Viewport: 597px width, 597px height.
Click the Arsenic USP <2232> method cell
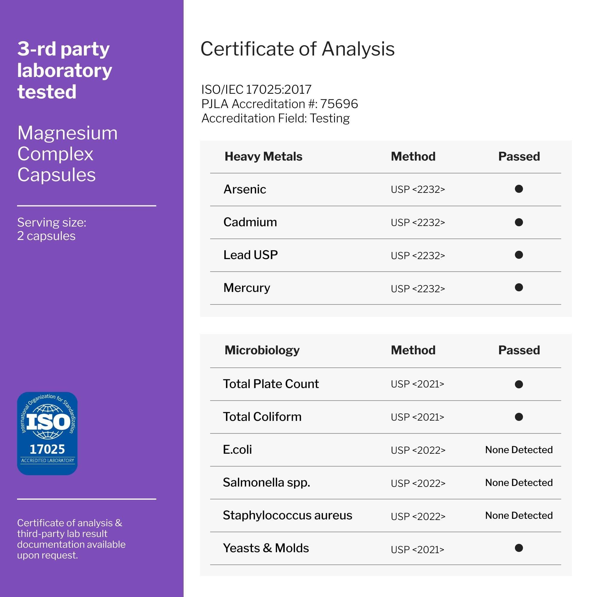click(418, 190)
